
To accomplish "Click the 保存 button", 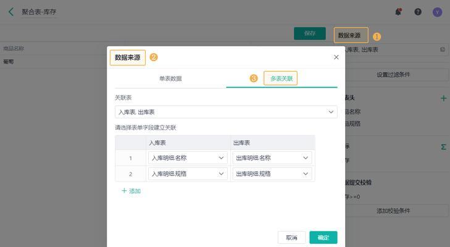I will [x=310, y=33].
